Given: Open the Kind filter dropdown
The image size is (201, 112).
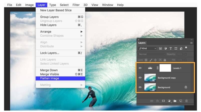Looking at the screenshot, I should pyautogui.click(x=147, y=48).
